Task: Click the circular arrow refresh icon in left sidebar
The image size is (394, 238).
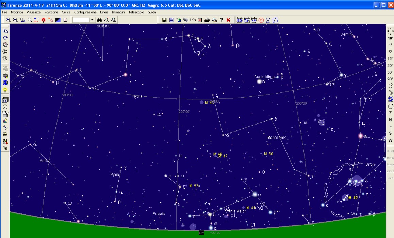Action: [5, 38]
